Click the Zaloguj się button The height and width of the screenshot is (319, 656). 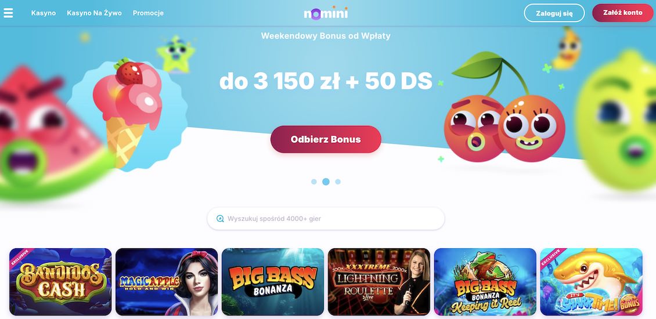[554, 13]
